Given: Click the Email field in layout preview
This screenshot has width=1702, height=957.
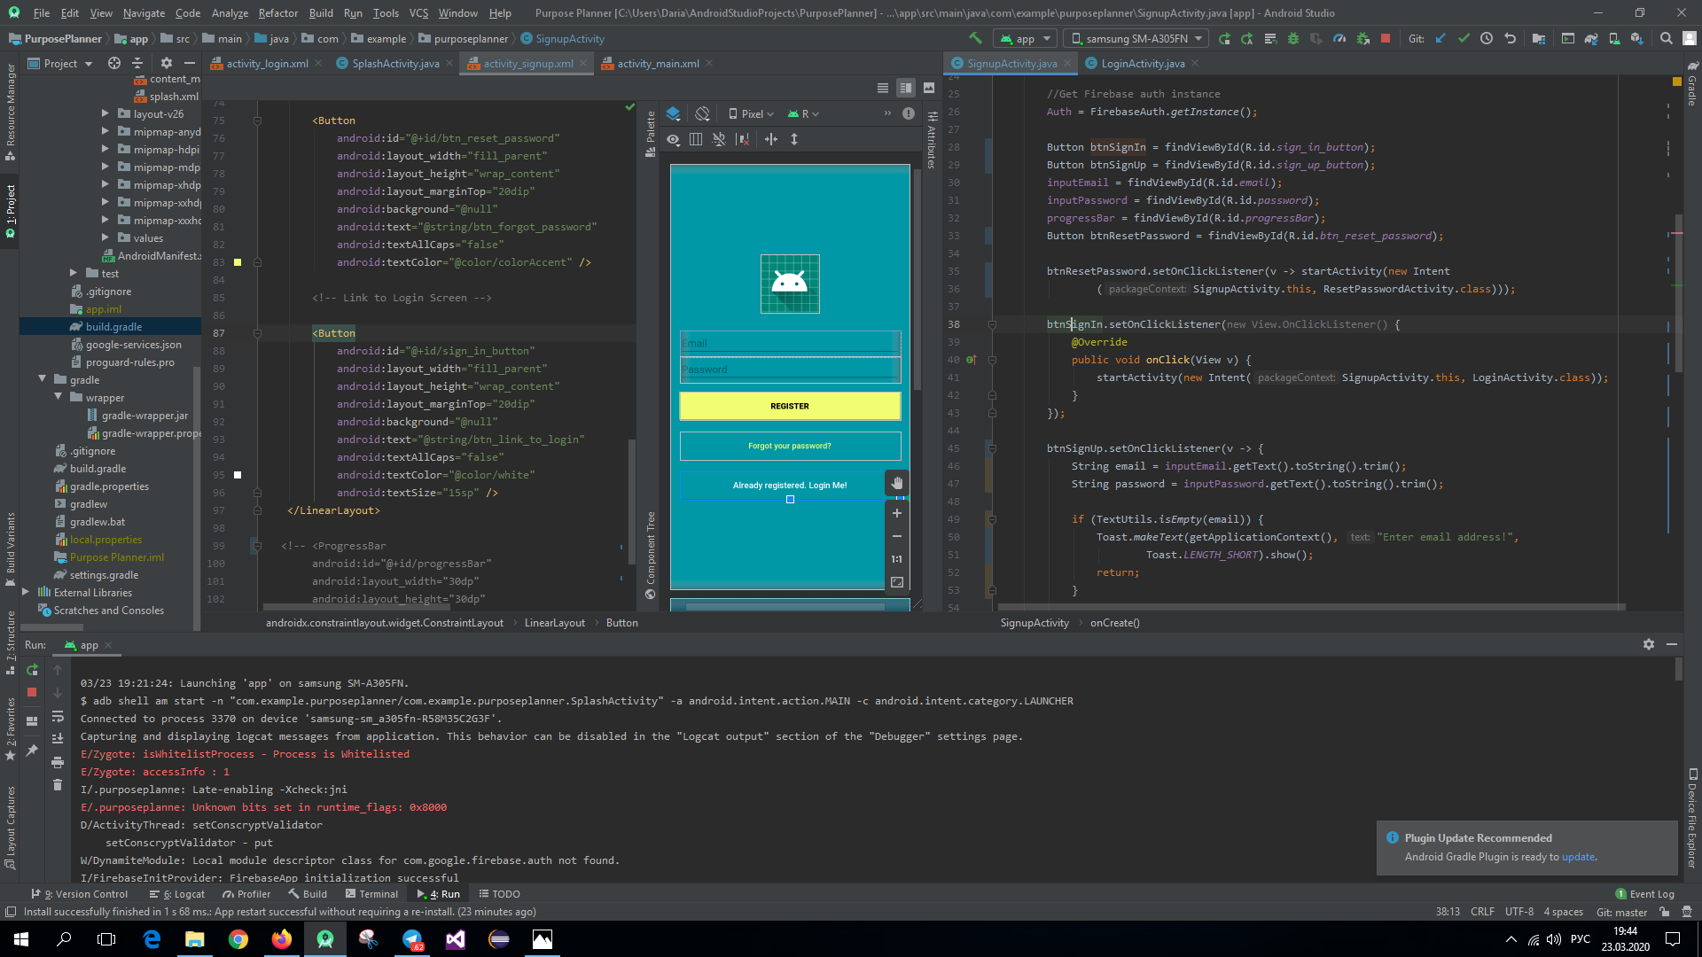Looking at the screenshot, I should click(x=790, y=343).
